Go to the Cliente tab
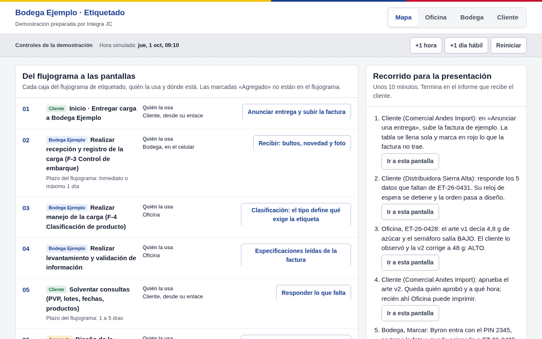The width and height of the screenshot is (542, 339). (508, 17)
